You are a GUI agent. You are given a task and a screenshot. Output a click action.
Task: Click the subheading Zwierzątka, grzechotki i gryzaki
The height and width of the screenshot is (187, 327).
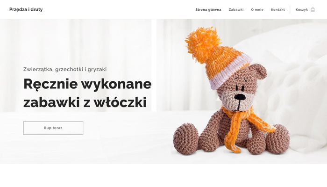(x=65, y=69)
